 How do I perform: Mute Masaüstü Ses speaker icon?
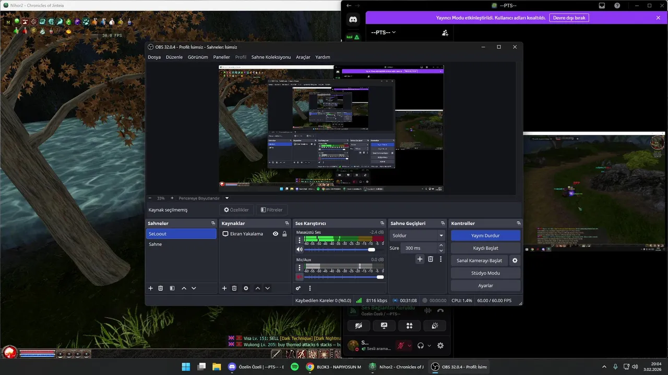(300, 249)
